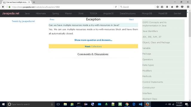Click Show more question and Answers link
Image resolution: width=191 pixels, height=107 pixels.
pos(93,40)
